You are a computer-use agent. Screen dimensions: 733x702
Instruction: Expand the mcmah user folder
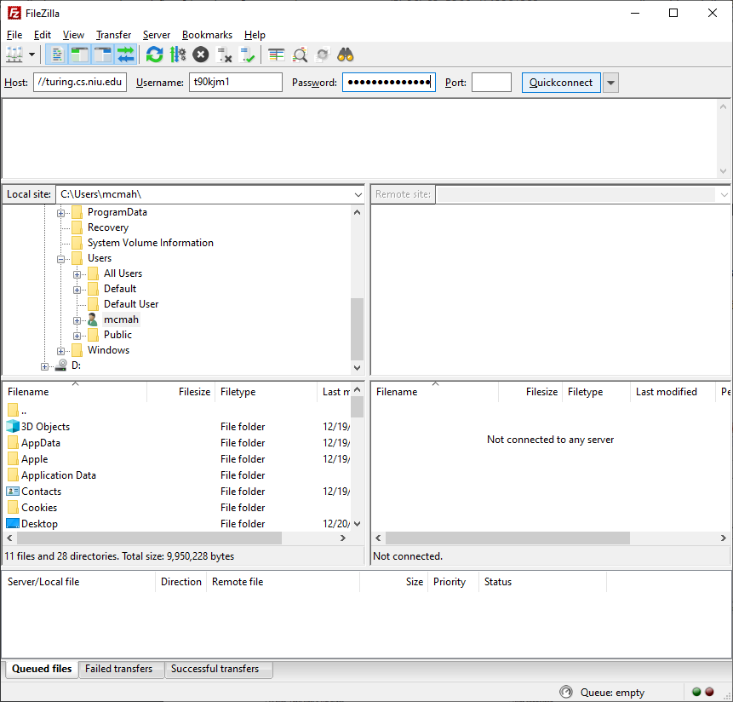pos(77,319)
